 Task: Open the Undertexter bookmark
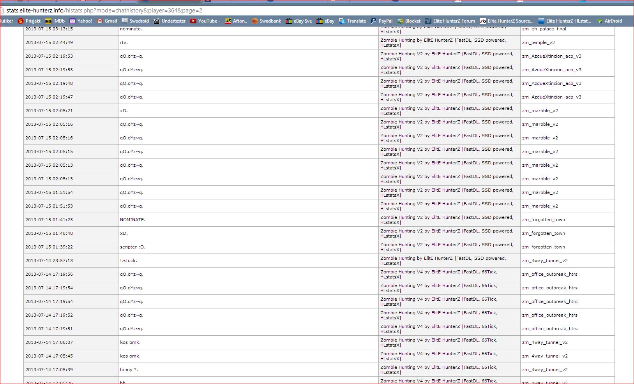[x=169, y=21]
